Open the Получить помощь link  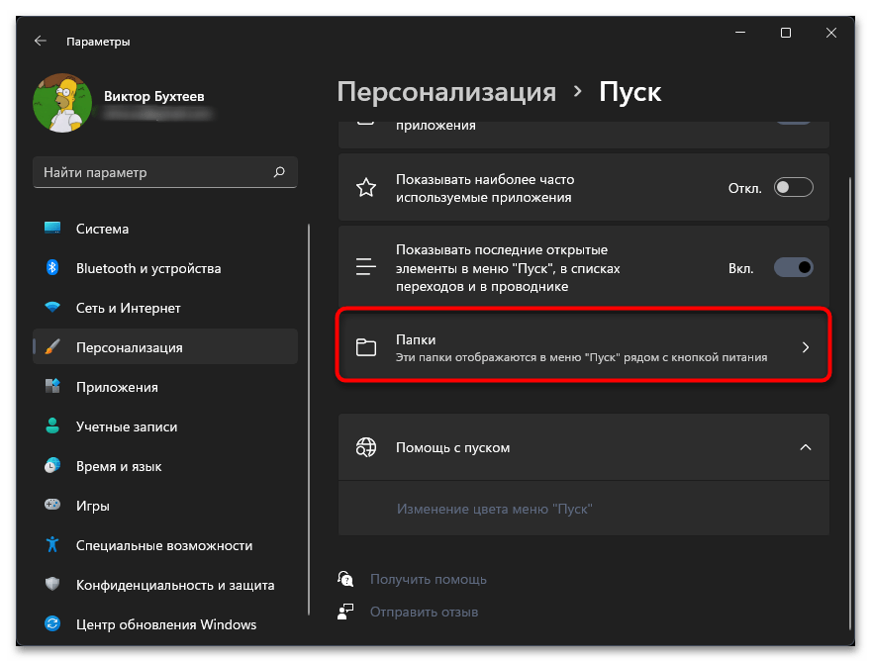tap(429, 579)
